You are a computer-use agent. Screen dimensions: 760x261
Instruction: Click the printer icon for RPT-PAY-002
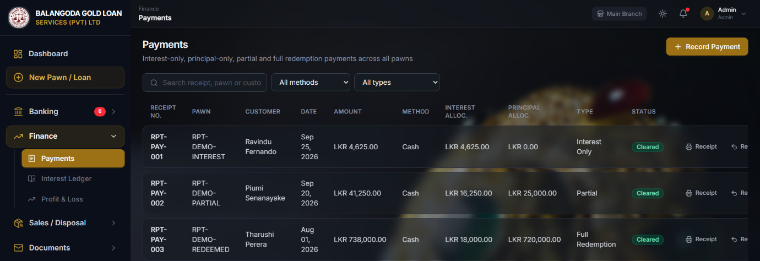689,193
